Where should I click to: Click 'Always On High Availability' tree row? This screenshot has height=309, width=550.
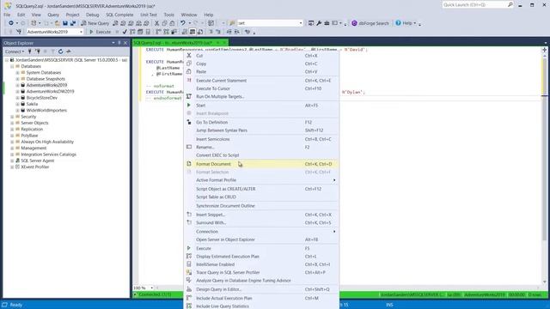pos(47,142)
